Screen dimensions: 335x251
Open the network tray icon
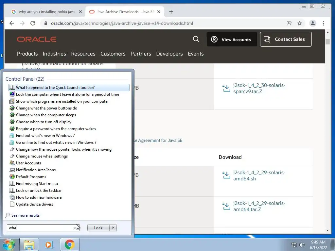coord(294,245)
